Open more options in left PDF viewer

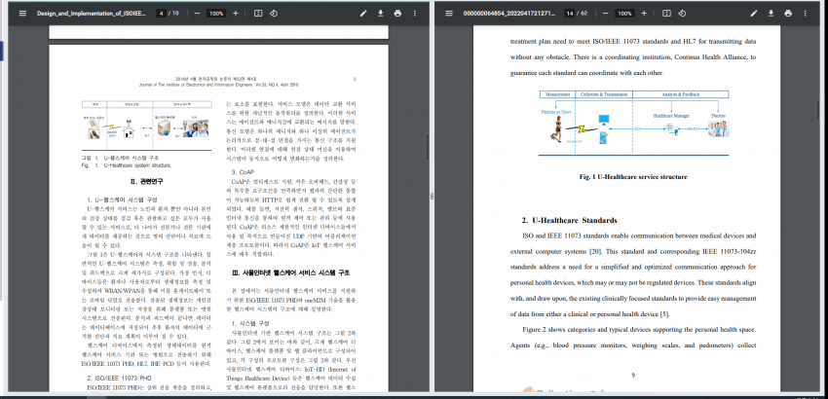[415, 14]
